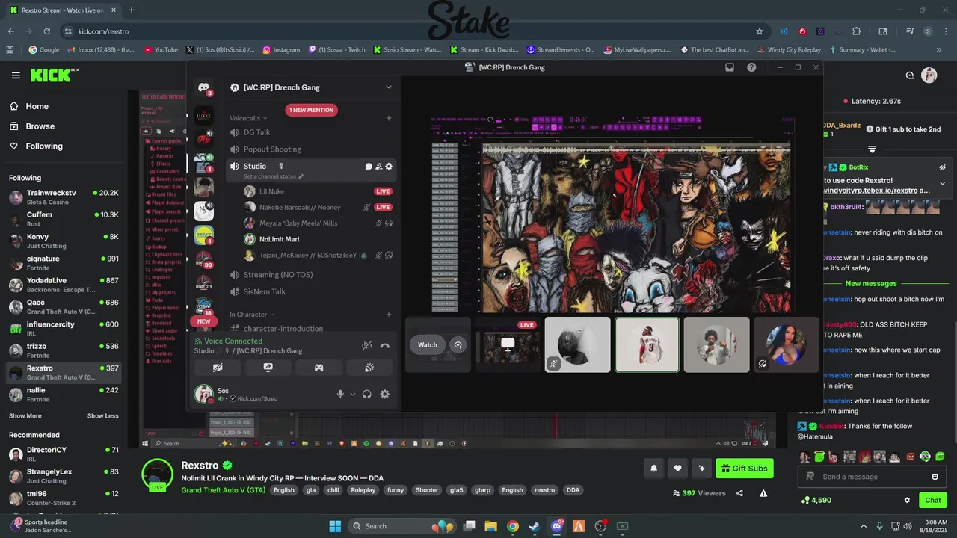The image size is (957, 538).
Task: Open Discord soundboard button
Action: pos(369,368)
